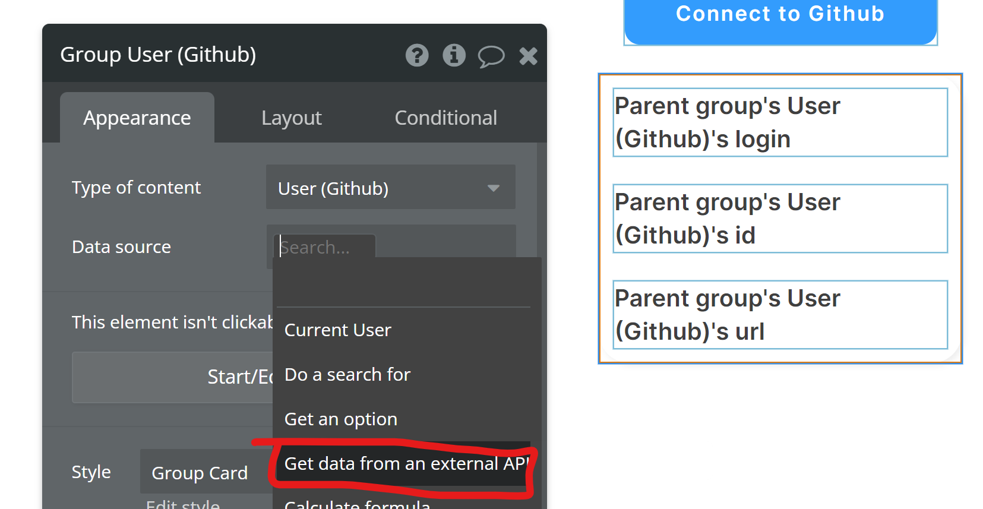Switch to the Appearance tab
Image resolution: width=983 pixels, height=509 pixels.
pyautogui.click(x=137, y=118)
